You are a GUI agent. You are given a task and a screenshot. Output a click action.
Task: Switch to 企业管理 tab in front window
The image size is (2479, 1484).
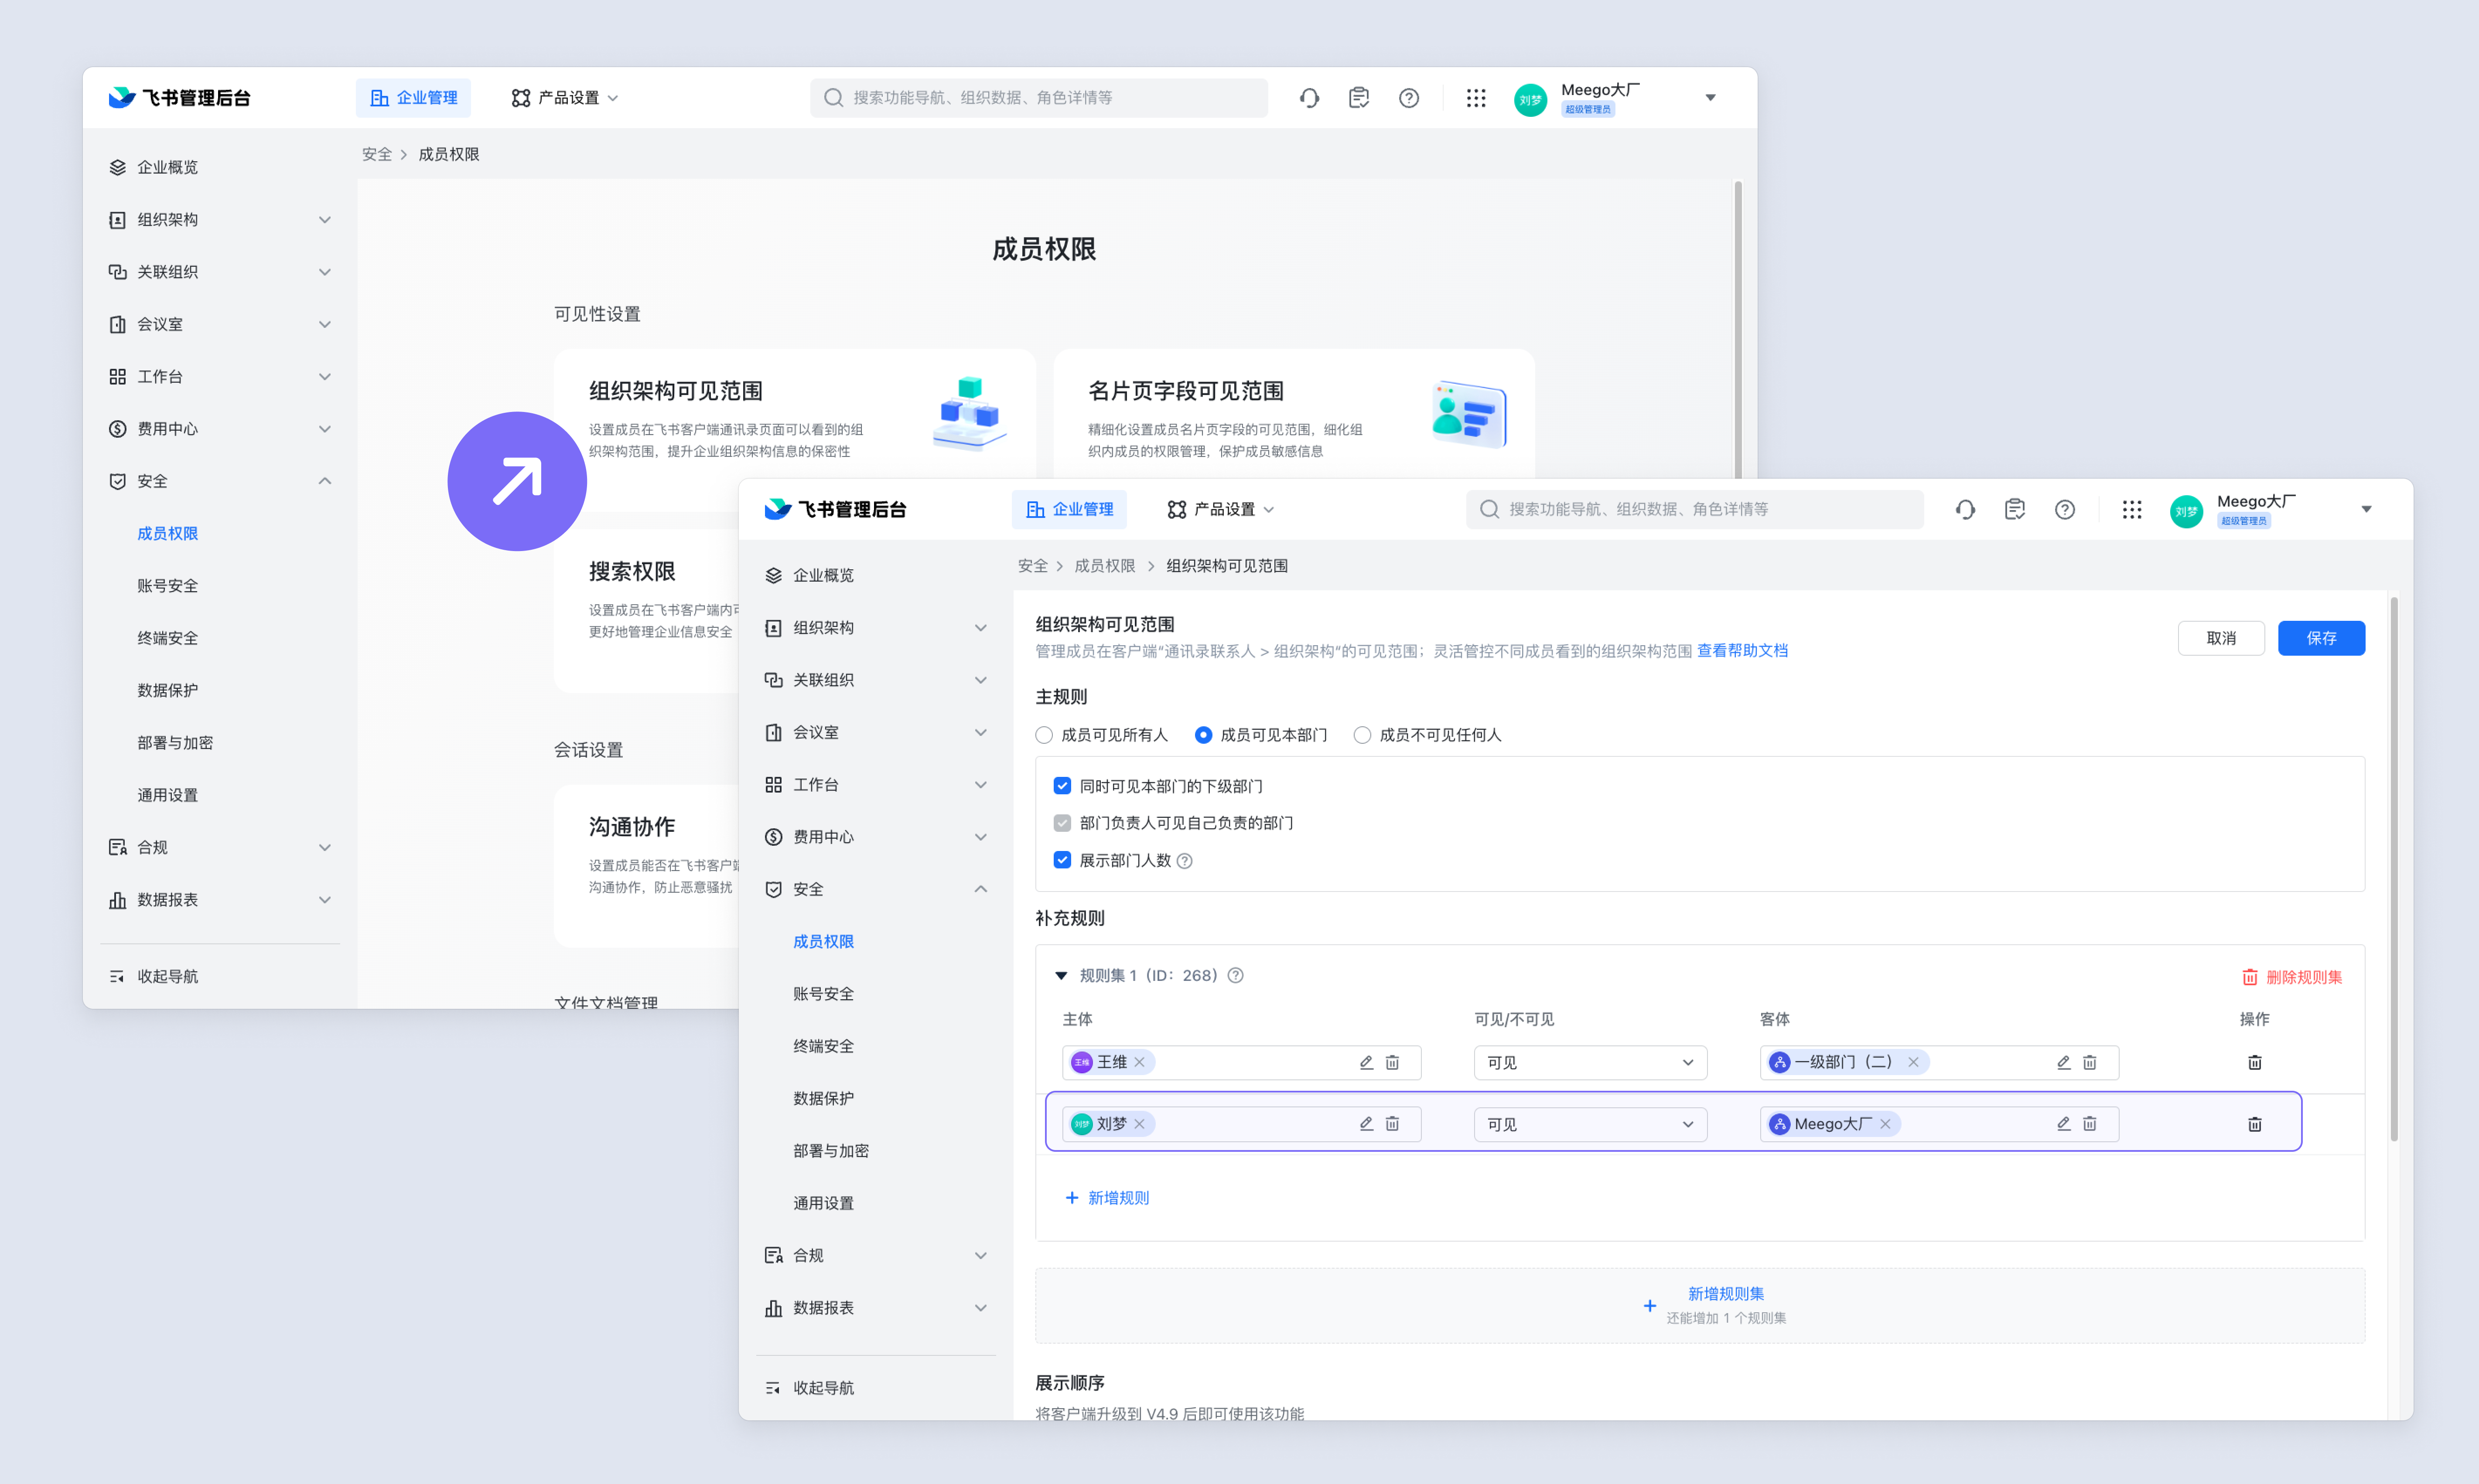[1069, 510]
